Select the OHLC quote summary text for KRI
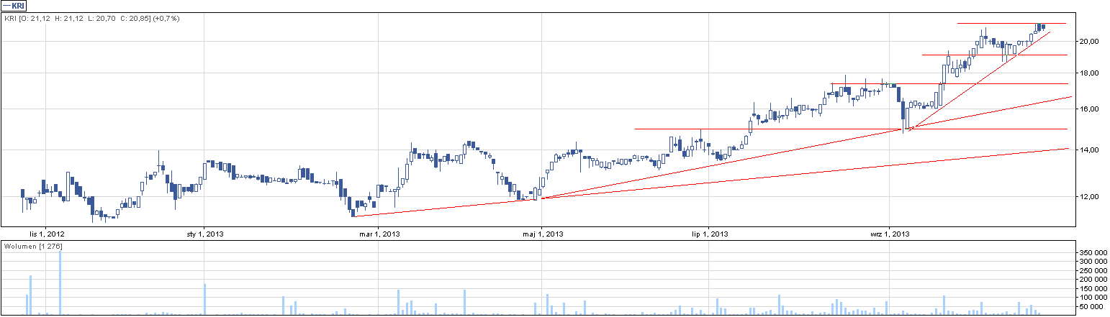Image resolution: width=1110 pixels, height=317 pixels. tap(92, 18)
